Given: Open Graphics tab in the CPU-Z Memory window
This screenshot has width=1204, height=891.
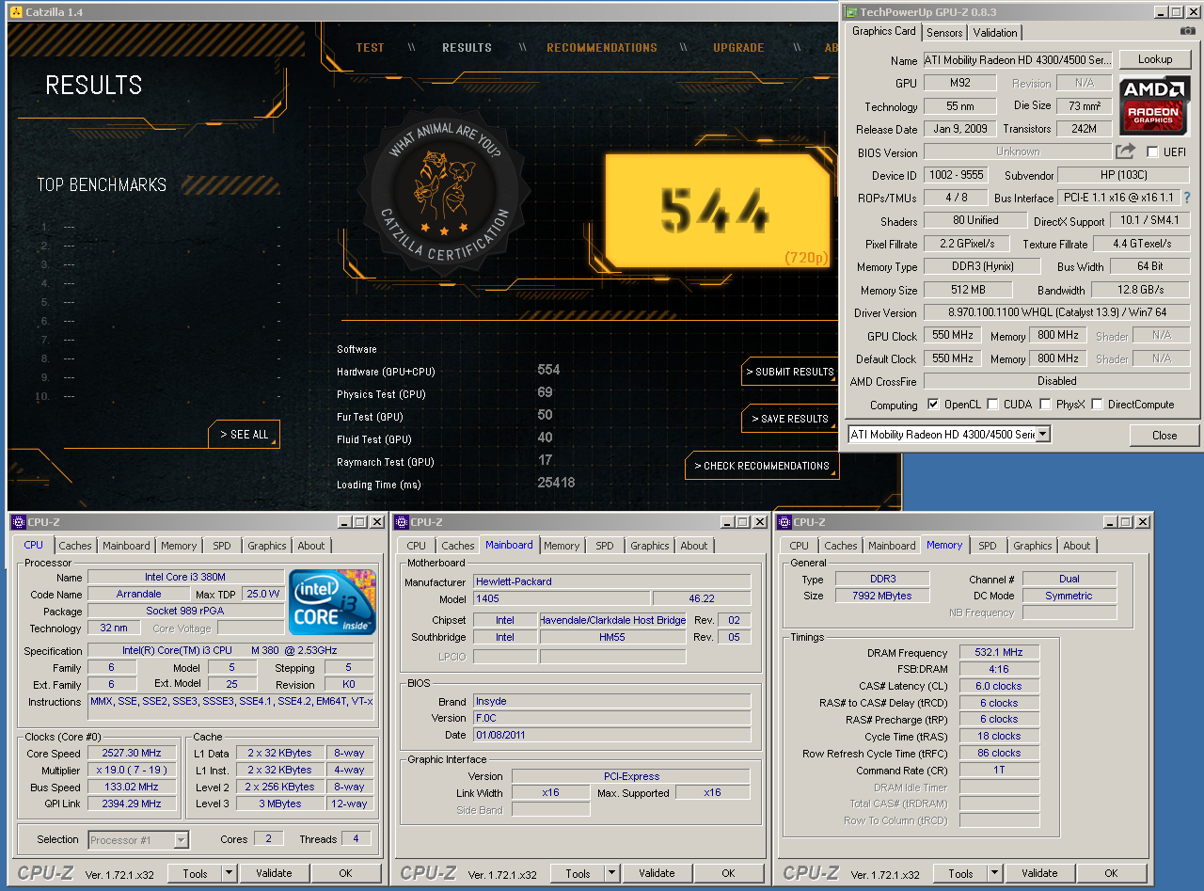Looking at the screenshot, I should pos(1033,546).
